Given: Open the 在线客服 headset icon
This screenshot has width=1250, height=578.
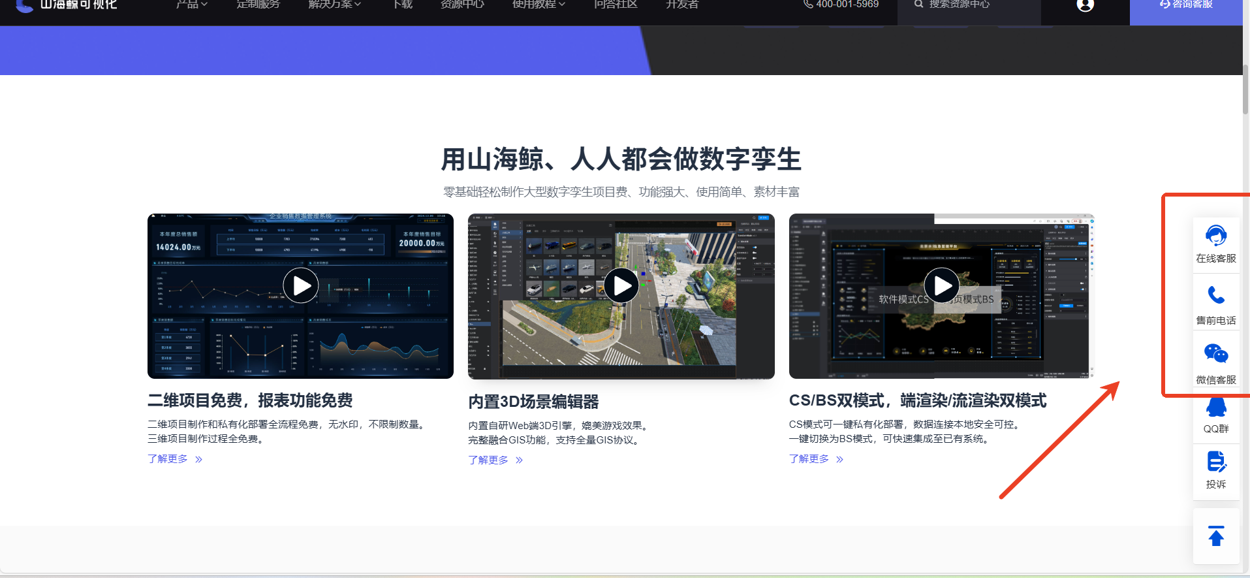Looking at the screenshot, I should click(x=1215, y=235).
